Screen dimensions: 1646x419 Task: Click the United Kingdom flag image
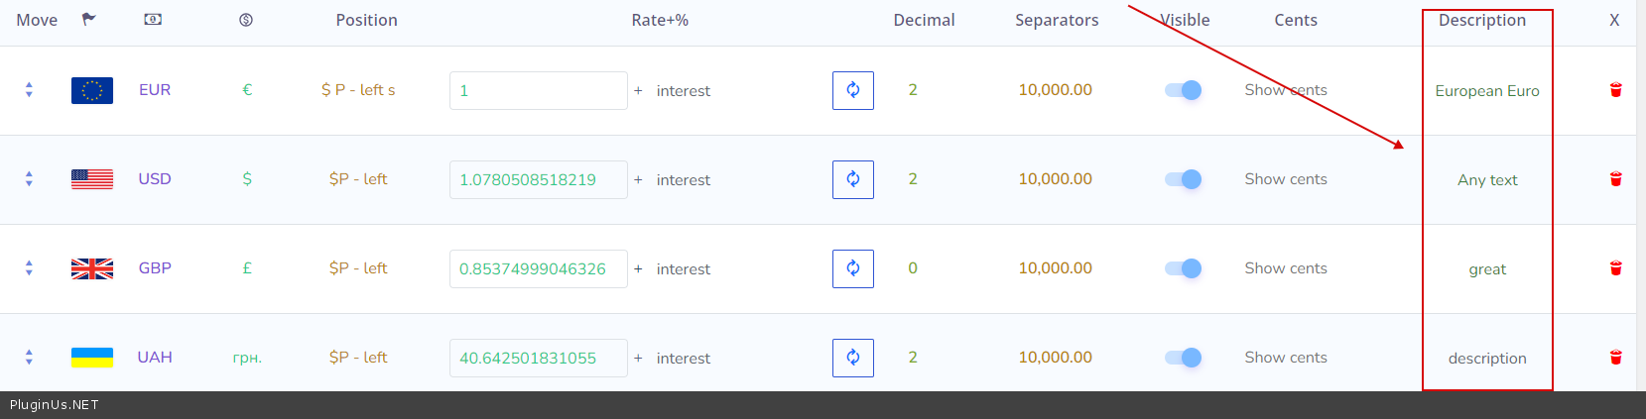92,268
